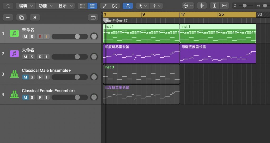Expand the pointer tool selector dropdown
The image size is (270, 143).
click(143, 6)
